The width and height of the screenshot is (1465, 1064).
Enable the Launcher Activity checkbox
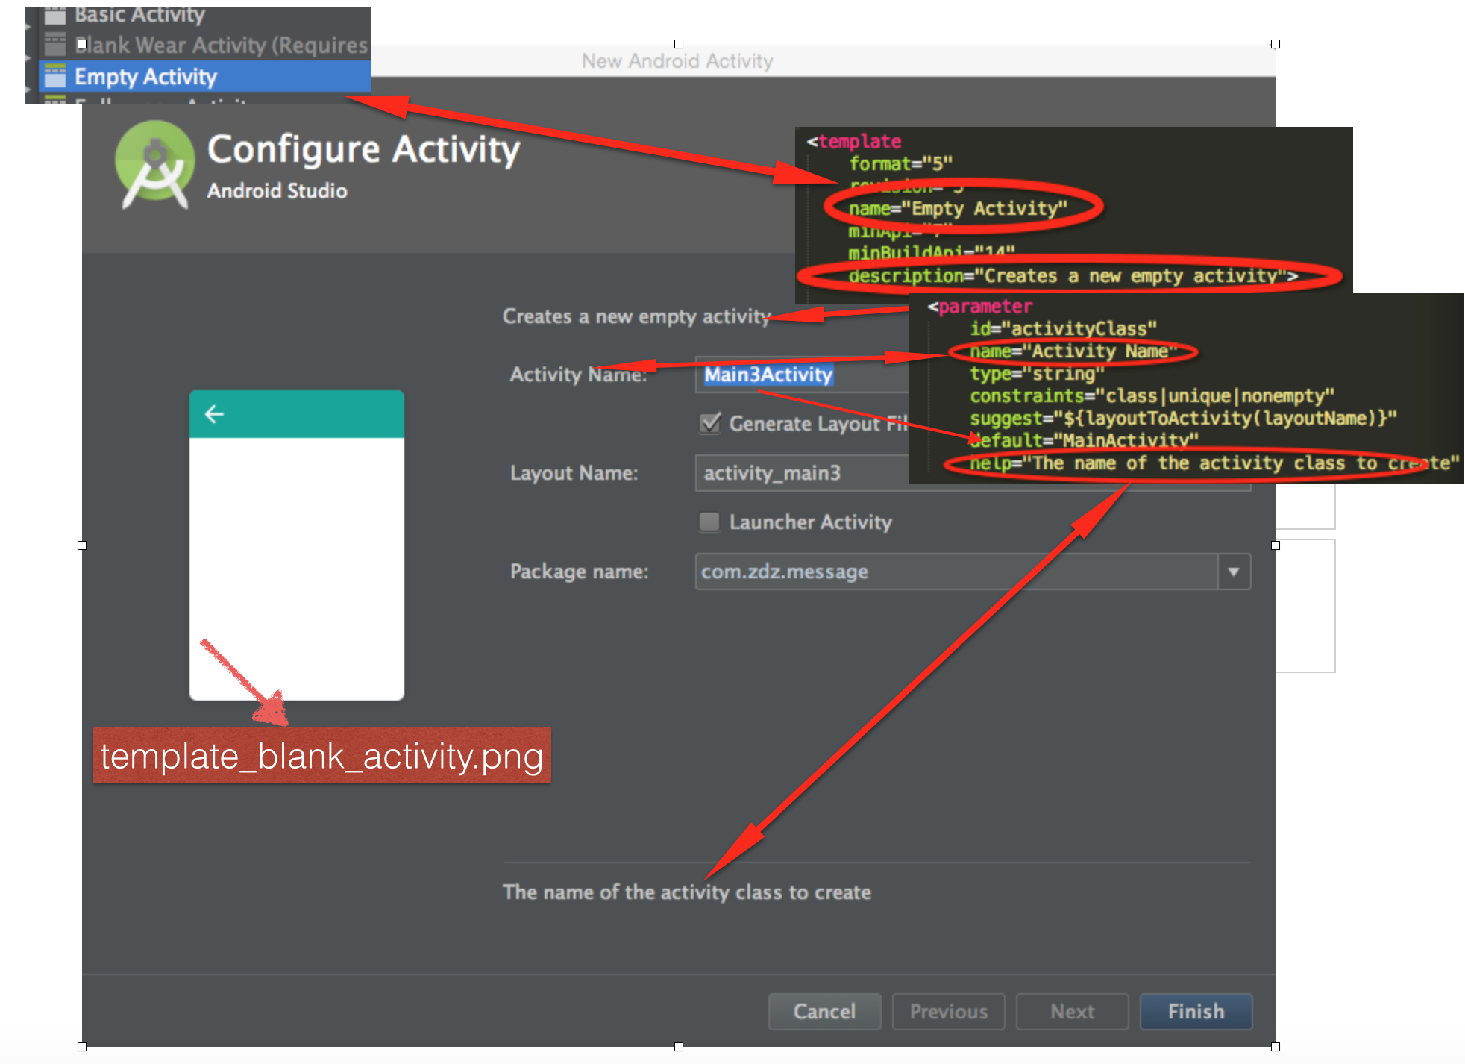point(709,522)
